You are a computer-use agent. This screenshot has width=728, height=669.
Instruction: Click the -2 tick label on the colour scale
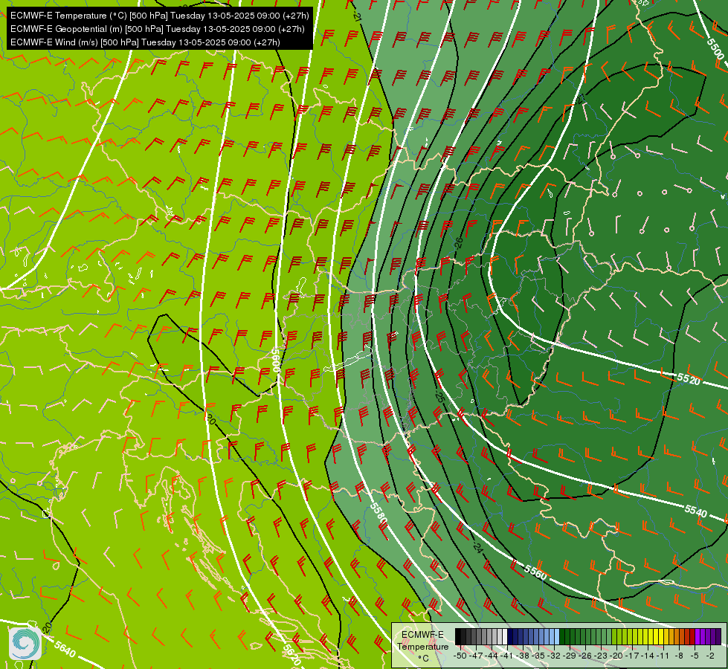pyautogui.click(x=710, y=656)
